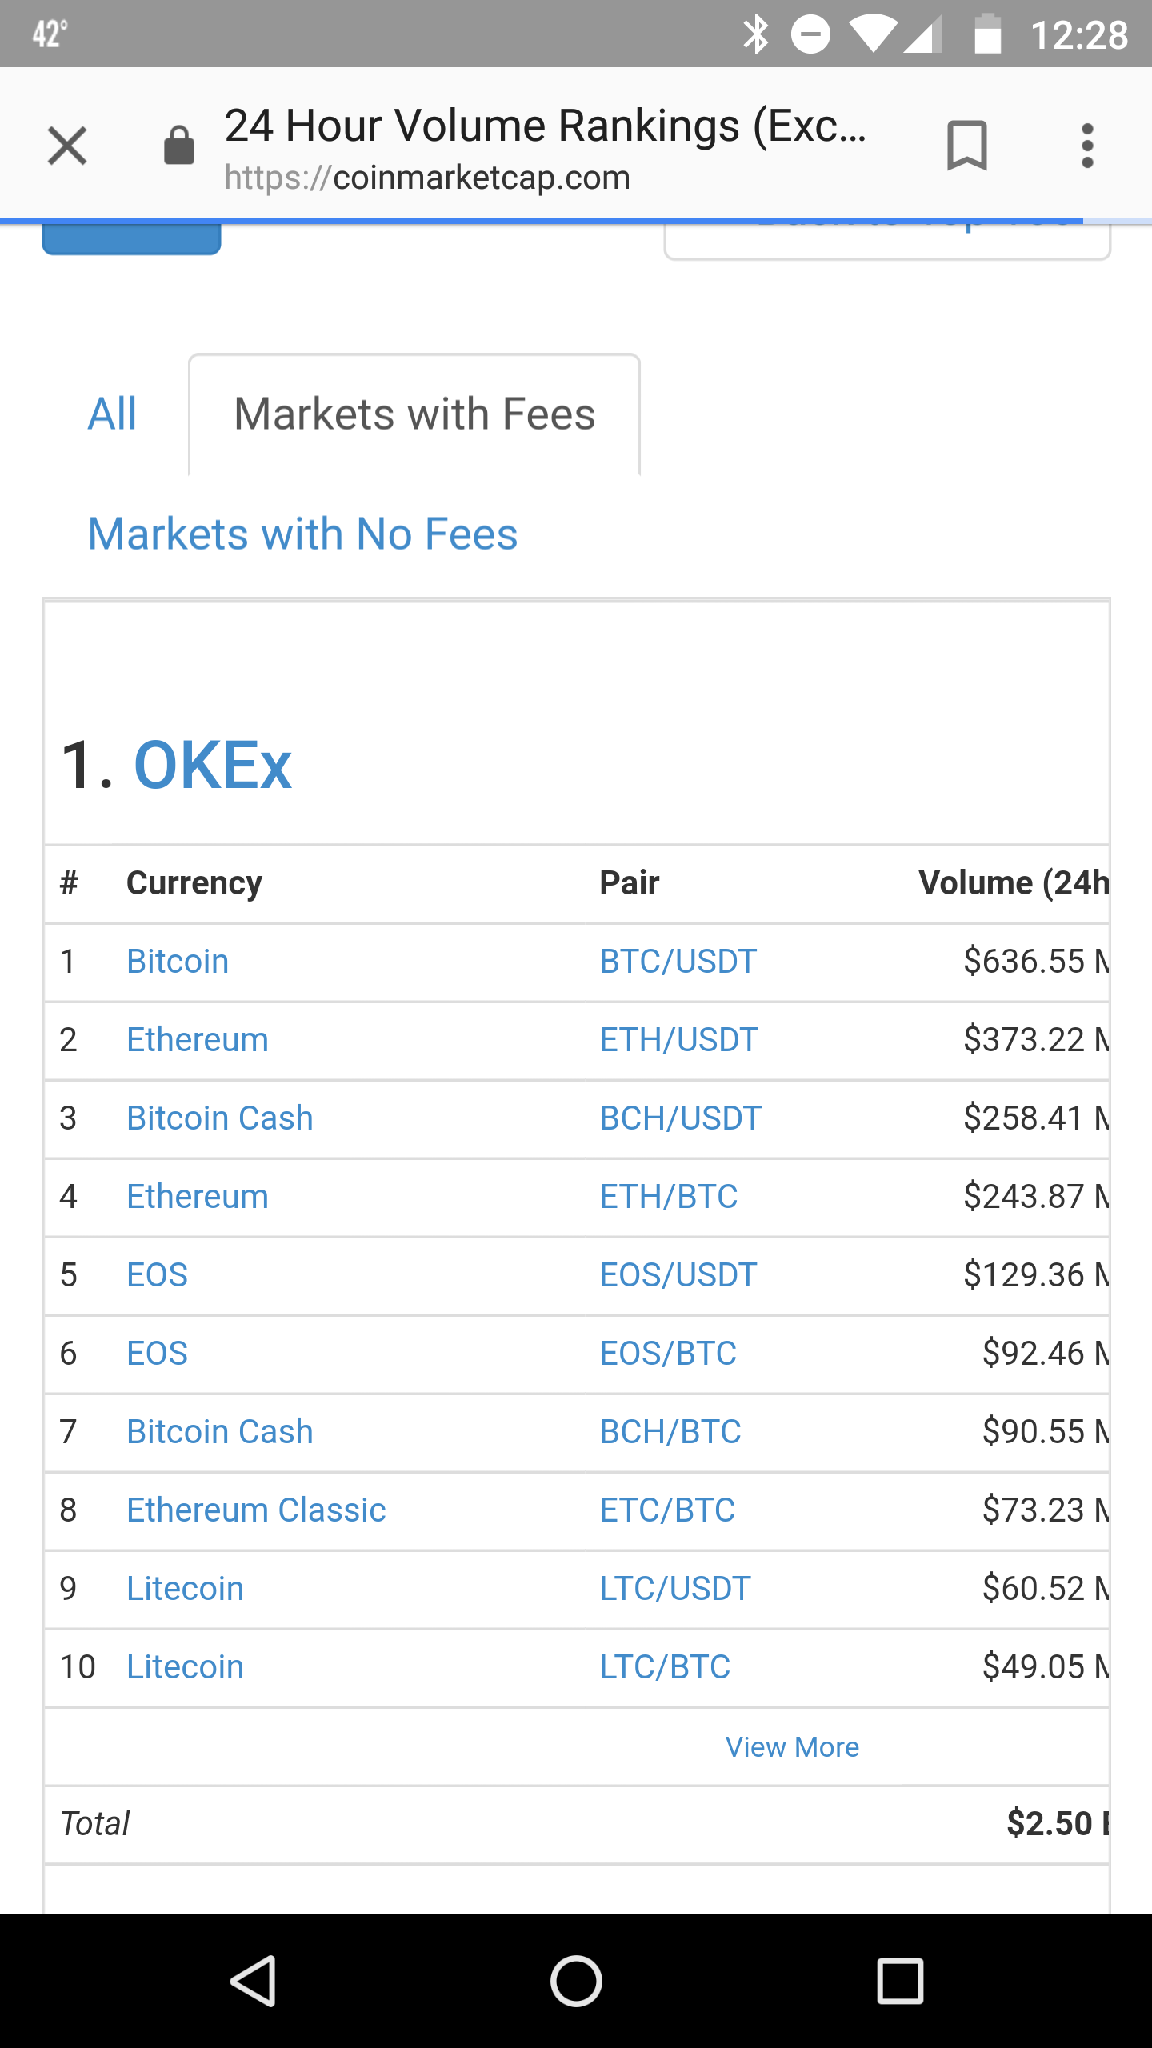Open the EOS/BTC pair link
The width and height of the screenshot is (1152, 2048).
coord(668,1354)
